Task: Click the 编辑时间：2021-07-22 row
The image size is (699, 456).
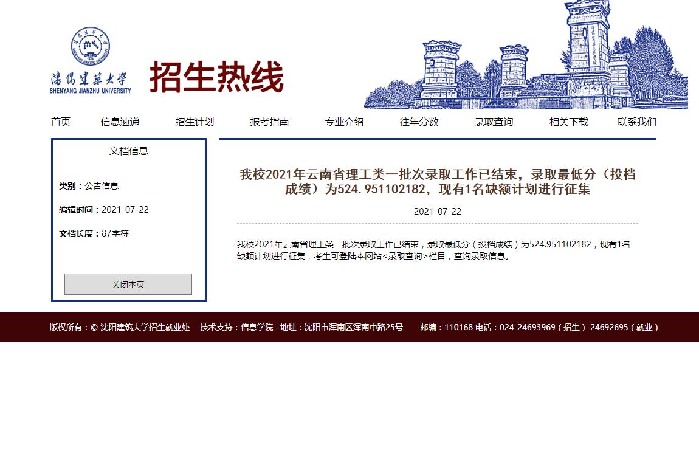Action: [x=104, y=210]
